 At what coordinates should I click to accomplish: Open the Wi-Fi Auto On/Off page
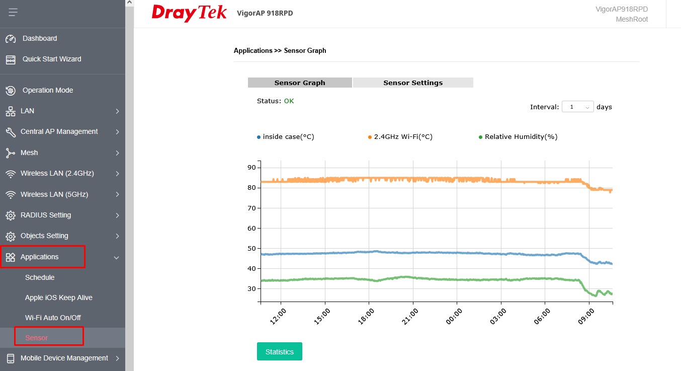coord(53,318)
